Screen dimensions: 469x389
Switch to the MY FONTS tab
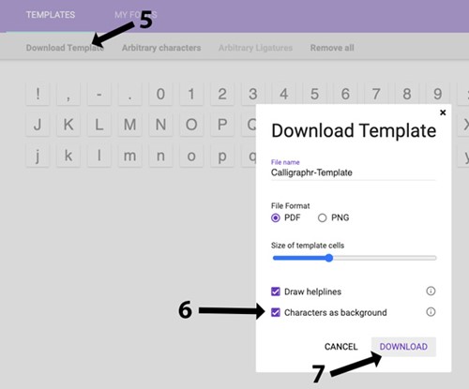tap(135, 15)
